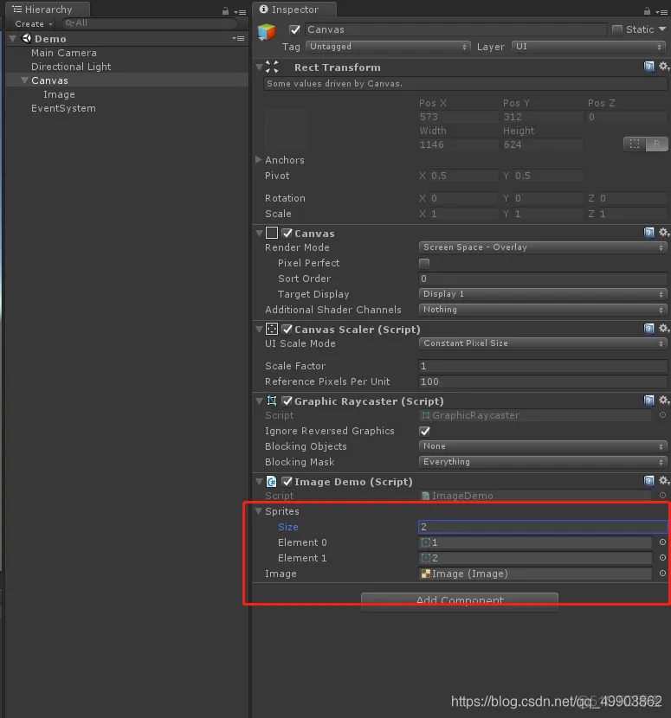Viewport: 671px width, 718px height.
Task: Open help for Graphic Raycaster component
Action: [x=648, y=401]
